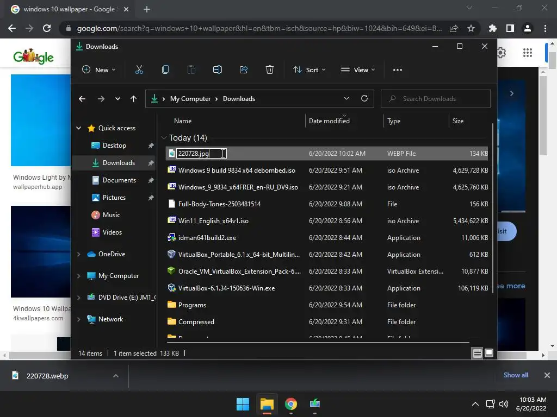This screenshot has width=557, height=417.
Task: Show hidden system tray icons
Action: coord(475,404)
